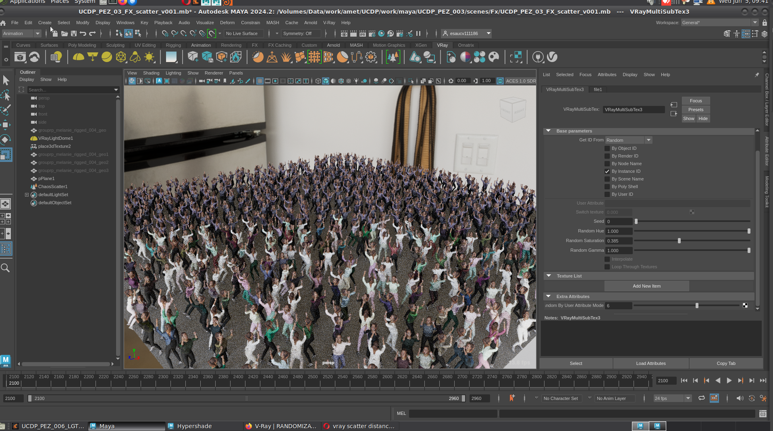Click Chaos Scatter trees shelf icon

click(x=393, y=57)
